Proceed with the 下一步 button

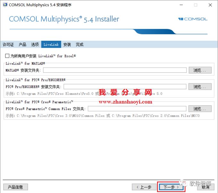point(171,187)
